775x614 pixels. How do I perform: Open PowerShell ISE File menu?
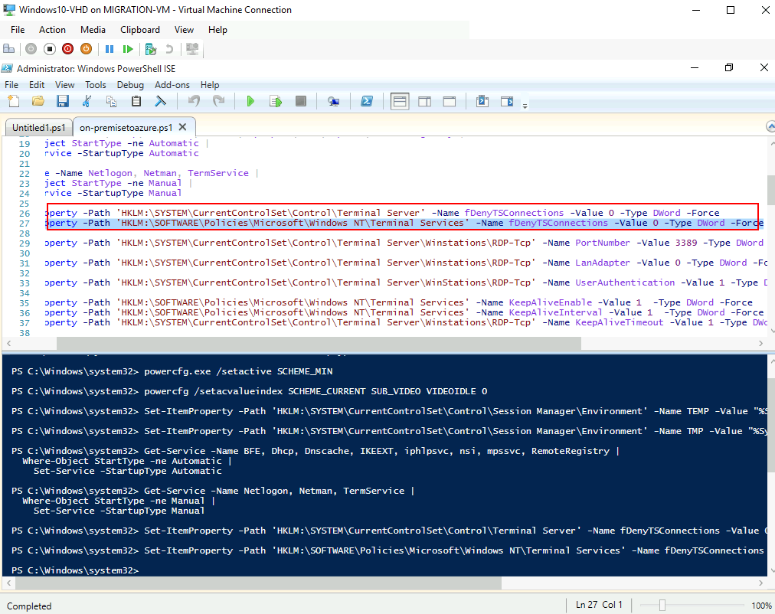[x=11, y=85]
